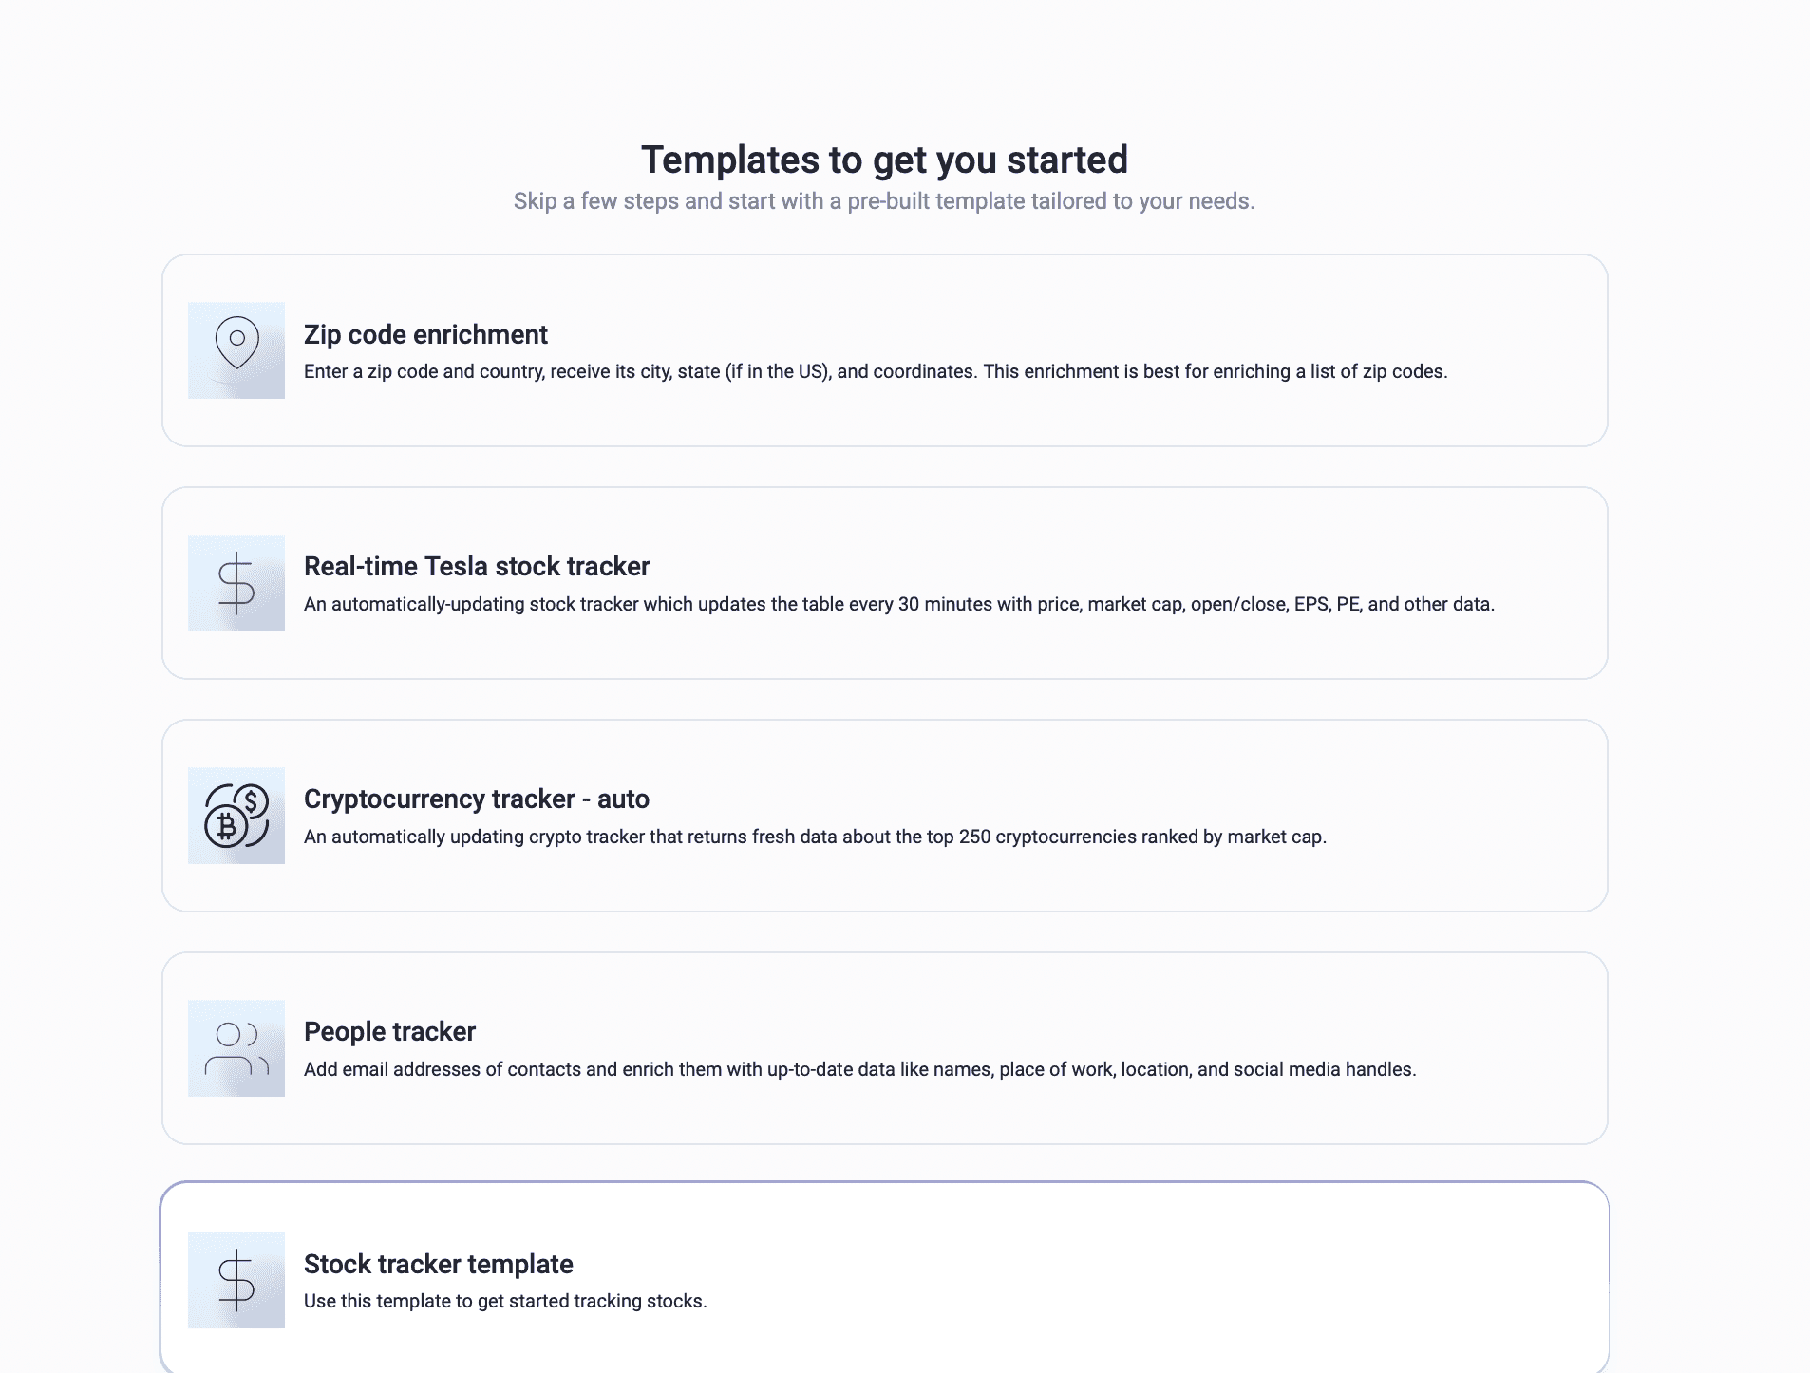1810x1373 pixels.
Task: Open the Real-time Tesla stock tracker template
Action: tap(883, 583)
